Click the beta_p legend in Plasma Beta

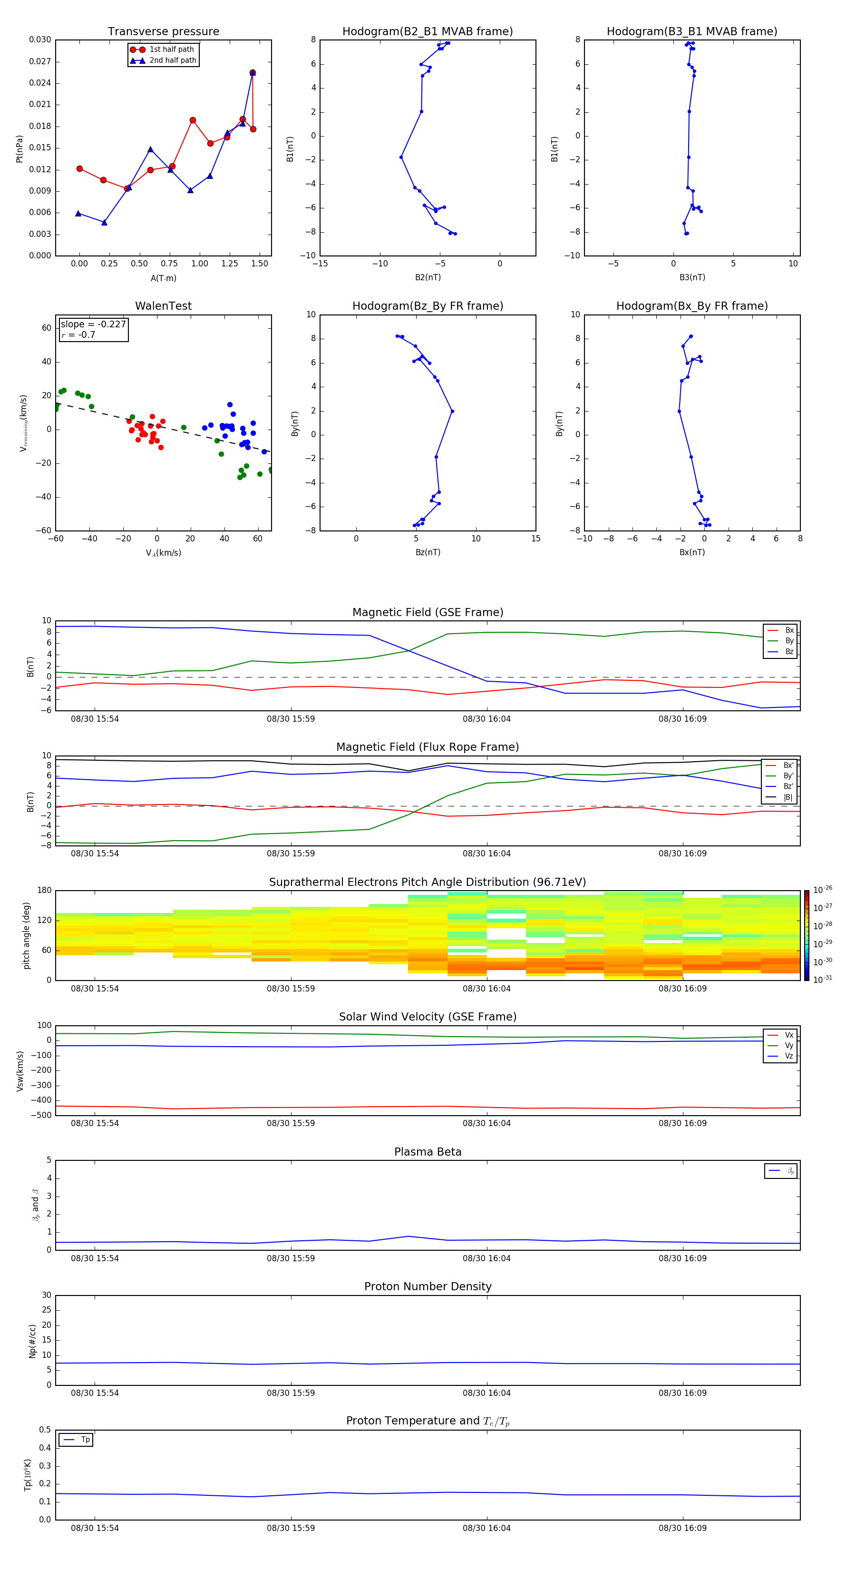point(781,1171)
